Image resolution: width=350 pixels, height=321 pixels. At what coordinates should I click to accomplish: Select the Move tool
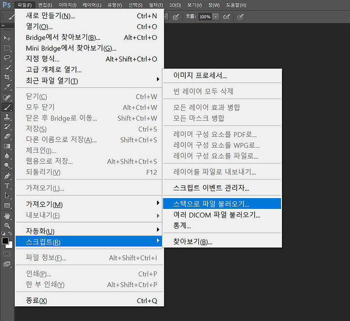[x=7, y=38]
